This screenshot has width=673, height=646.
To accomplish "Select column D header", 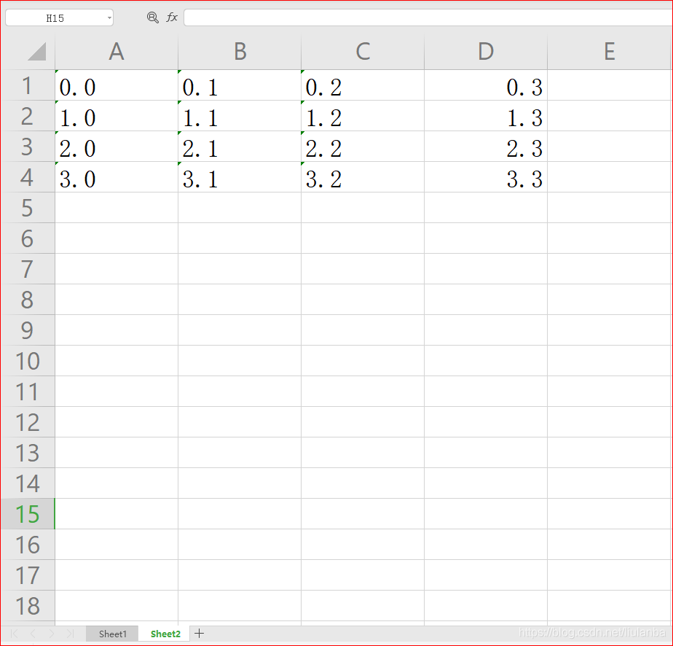I will 486,52.
